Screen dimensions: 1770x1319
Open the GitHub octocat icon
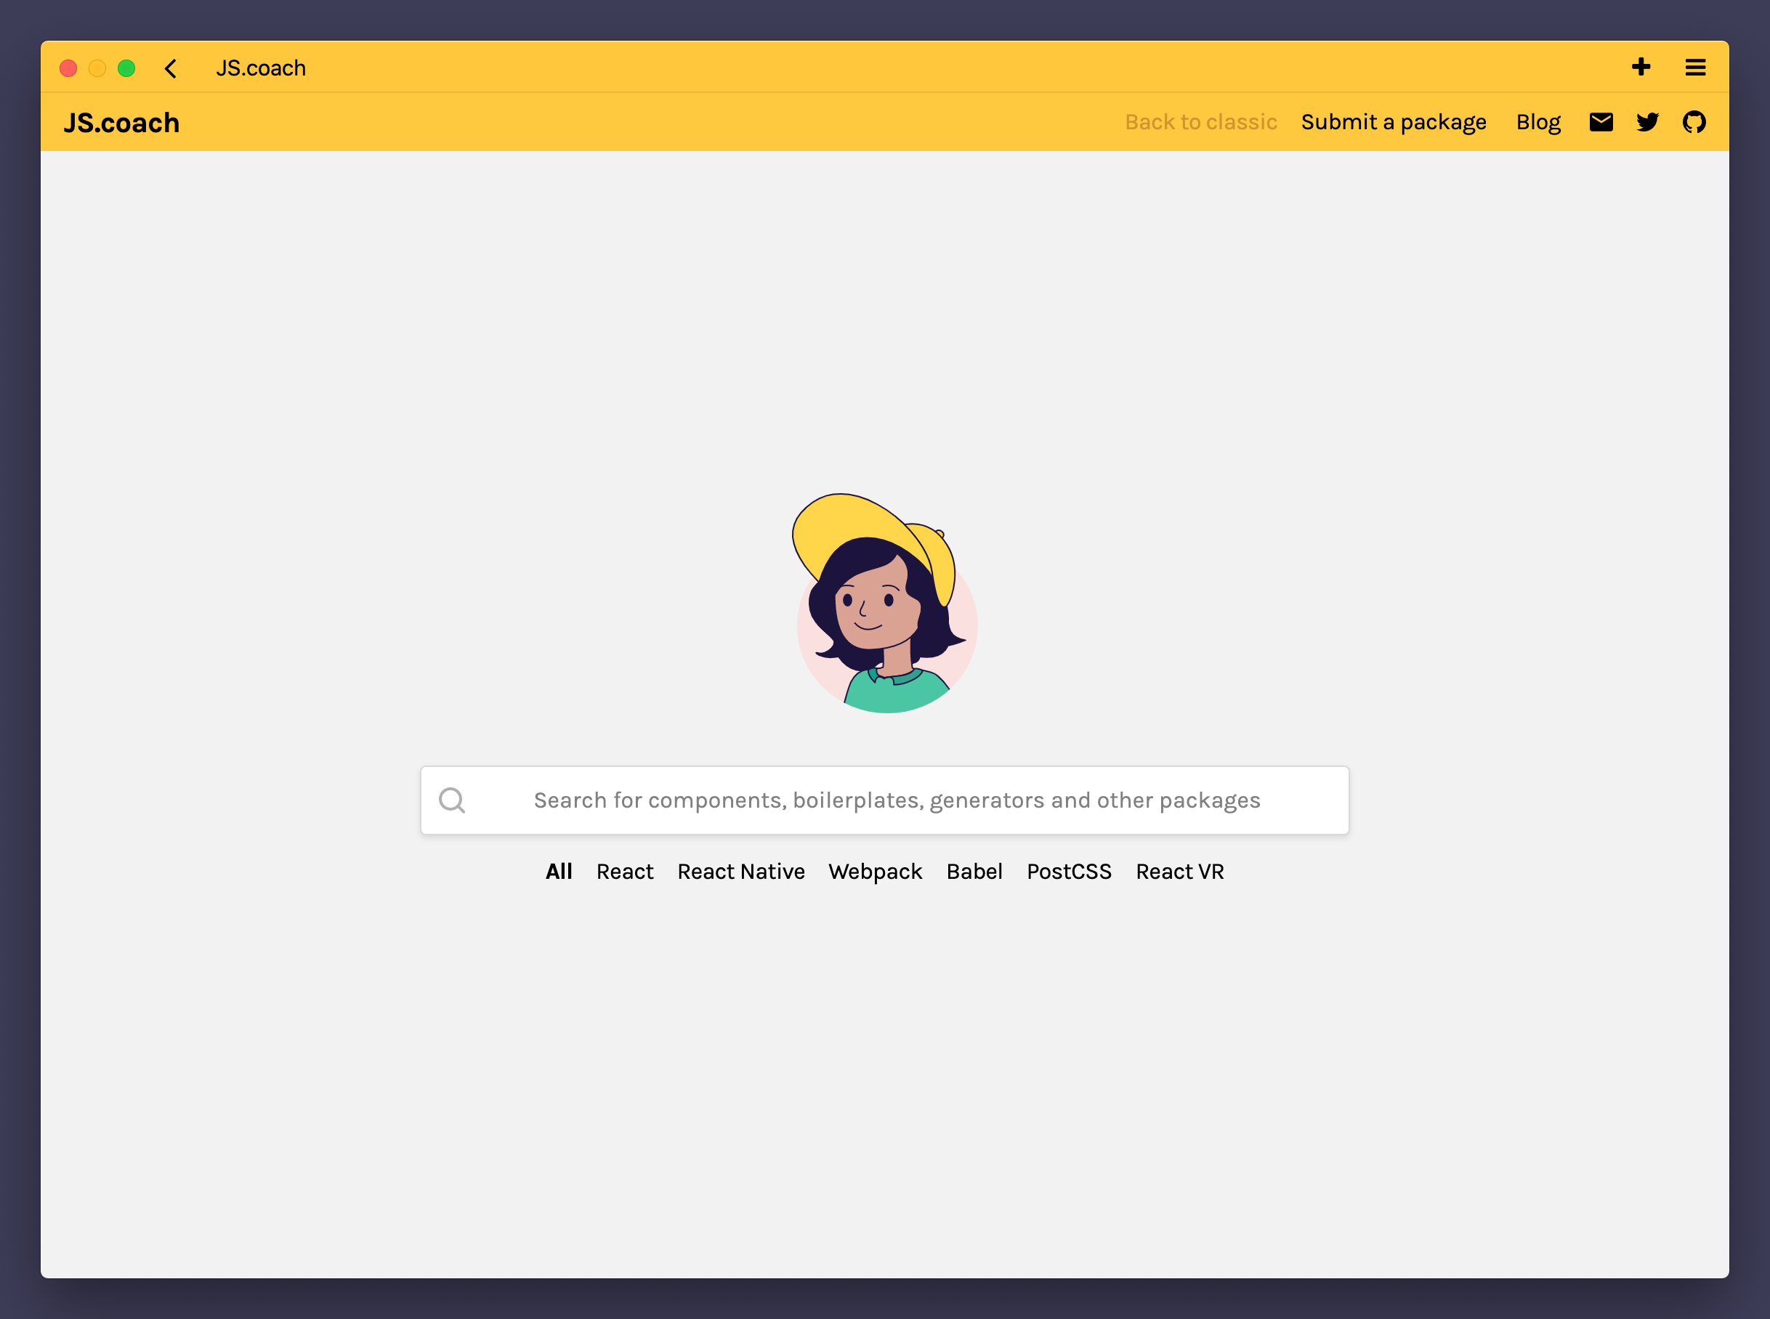coord(1693,122)
